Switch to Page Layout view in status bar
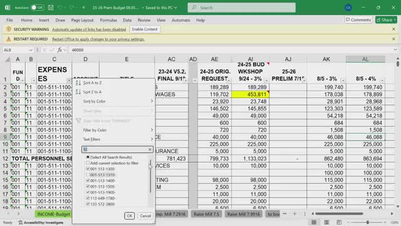The width and height of the screenshot is (401, 226). (326, 222)
